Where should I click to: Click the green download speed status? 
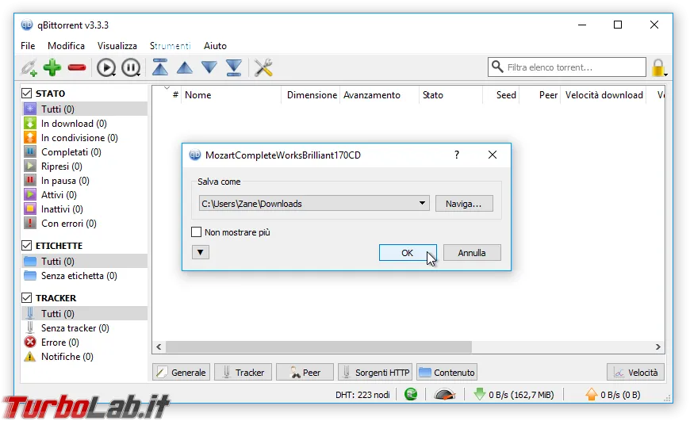[514, 395]
